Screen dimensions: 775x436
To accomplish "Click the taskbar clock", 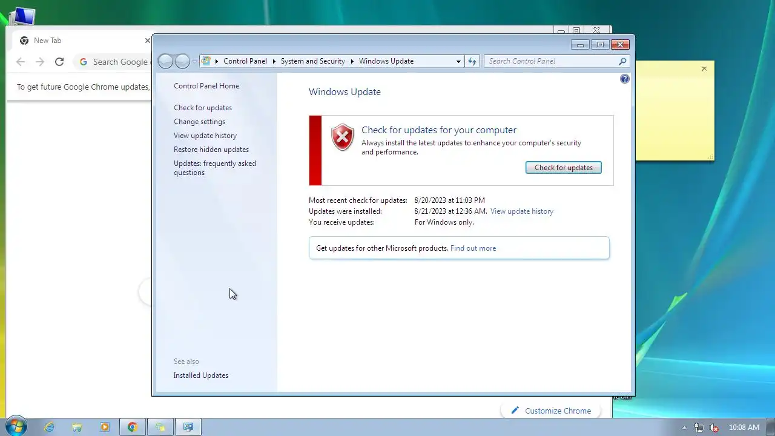I will click(x=744, y=428).
